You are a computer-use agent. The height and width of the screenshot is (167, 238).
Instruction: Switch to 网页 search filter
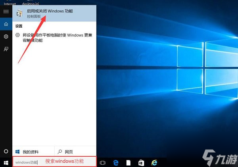[75, 152]
